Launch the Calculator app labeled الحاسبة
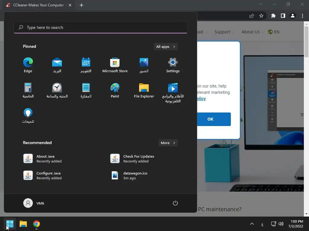The image size is (309, 231). (28, 91)
